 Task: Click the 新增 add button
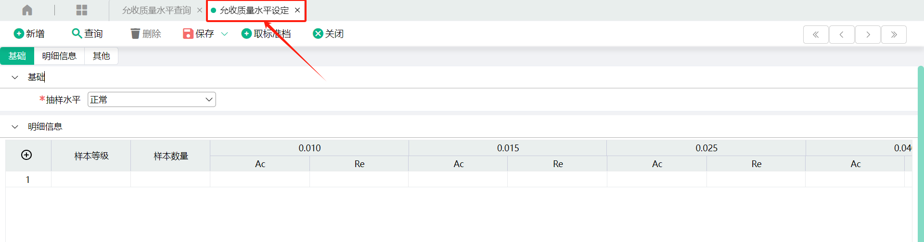coord(29,34)
